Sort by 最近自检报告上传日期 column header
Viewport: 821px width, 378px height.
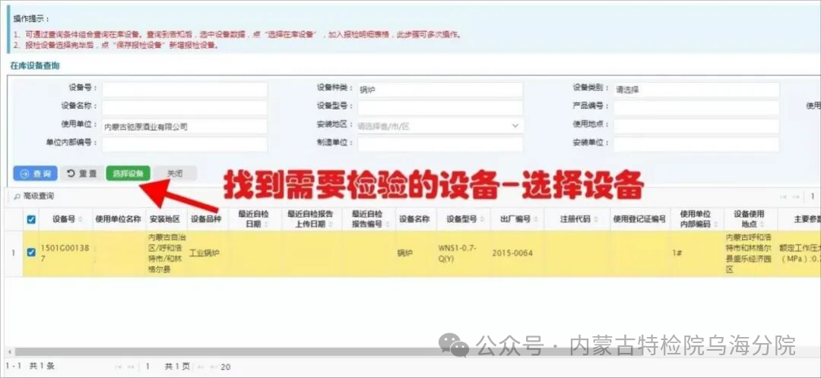tap(312, 219)
